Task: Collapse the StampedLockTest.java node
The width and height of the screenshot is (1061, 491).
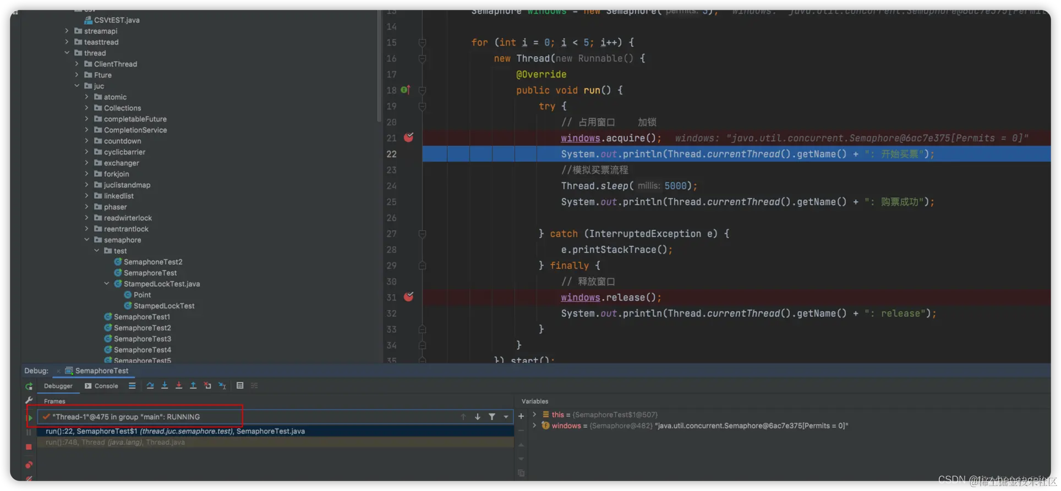Action: point(107,284)
